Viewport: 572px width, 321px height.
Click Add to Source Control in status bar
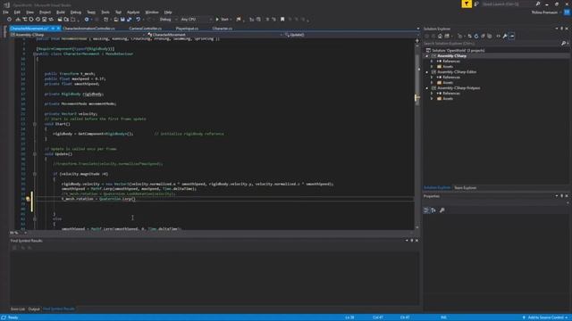[546, 317]
